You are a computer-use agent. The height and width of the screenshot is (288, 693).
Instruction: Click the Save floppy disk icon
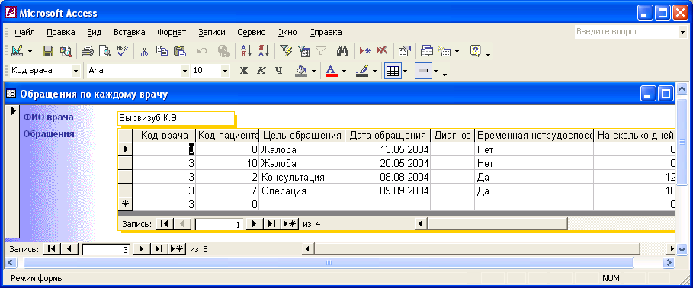pyautogui.click(x=48, y=51)
